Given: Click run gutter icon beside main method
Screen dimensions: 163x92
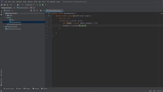Looking at the screenshot, I should [49, 16].
